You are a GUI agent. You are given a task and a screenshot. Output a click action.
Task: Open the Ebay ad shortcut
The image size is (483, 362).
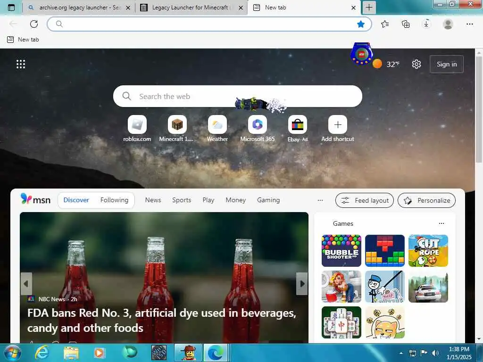pyautogui.click(x=298, y=128)
